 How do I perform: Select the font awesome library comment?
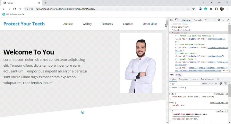(190, 44)
